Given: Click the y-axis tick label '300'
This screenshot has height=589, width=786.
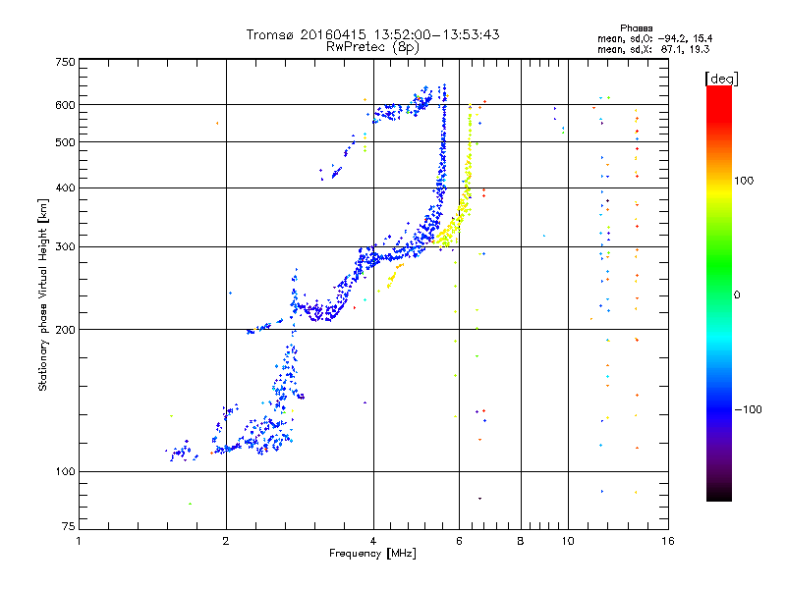Looking at the screenshot, I should pos(65,246).
